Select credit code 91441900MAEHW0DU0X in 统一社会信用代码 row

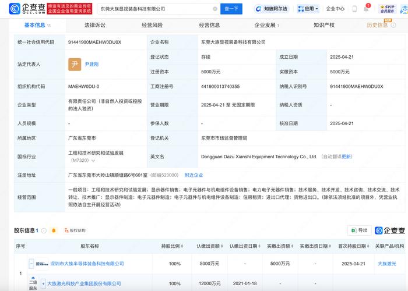(94, 42)
